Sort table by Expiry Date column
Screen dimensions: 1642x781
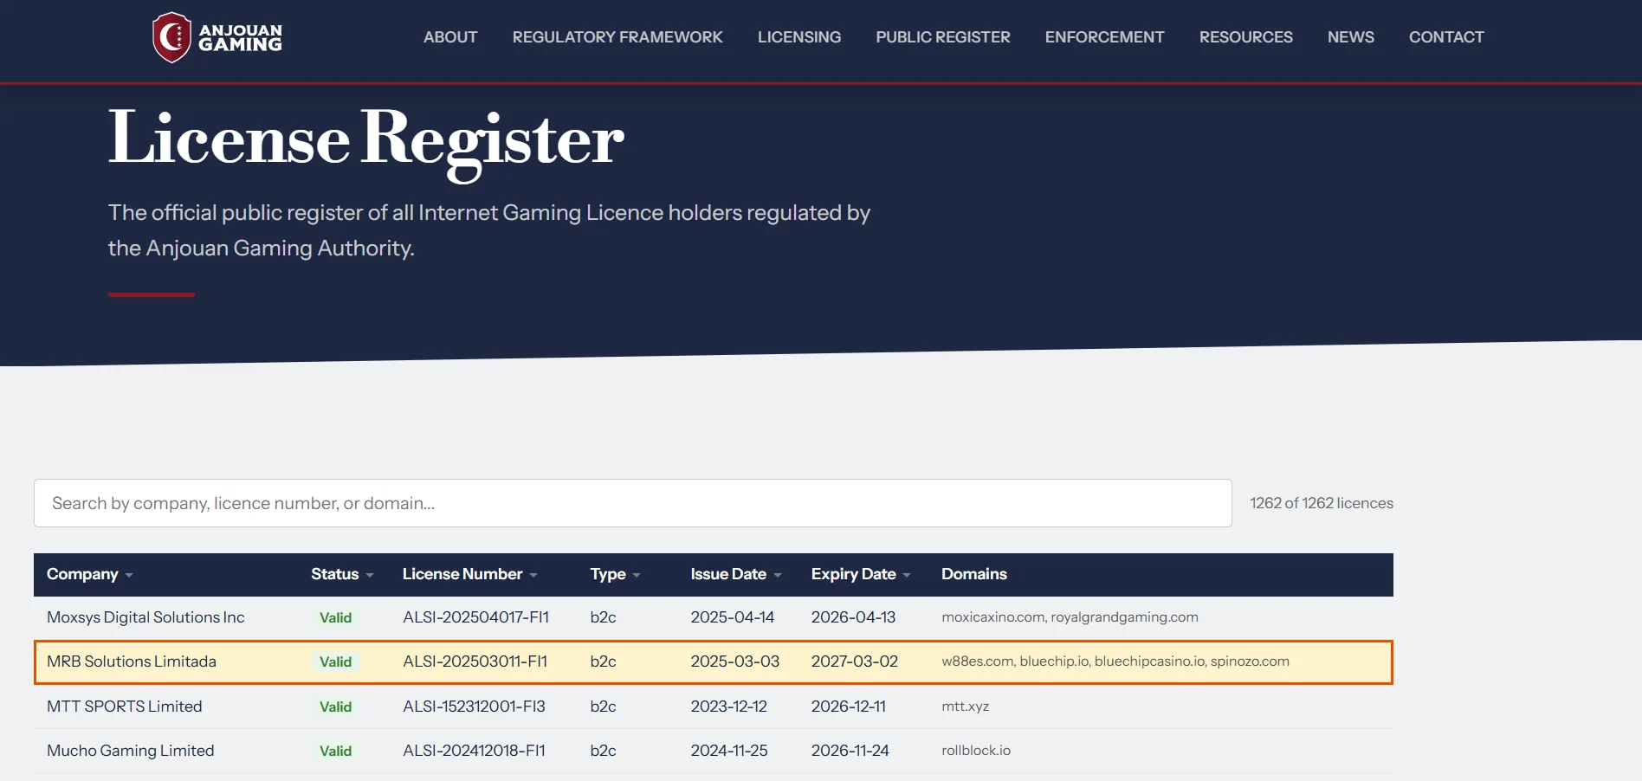[x=861, y=574]
